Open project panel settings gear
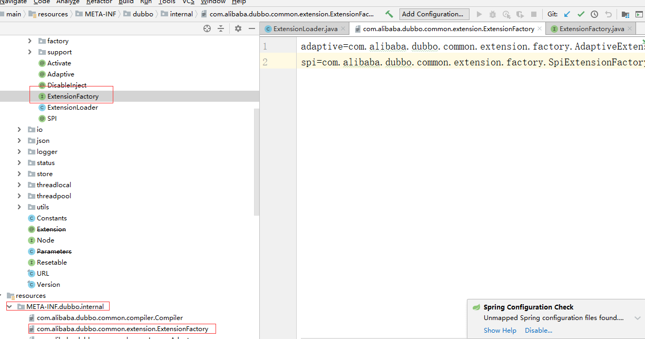The image size is (645, 339). pyautogui.click(x=238, y=28)
